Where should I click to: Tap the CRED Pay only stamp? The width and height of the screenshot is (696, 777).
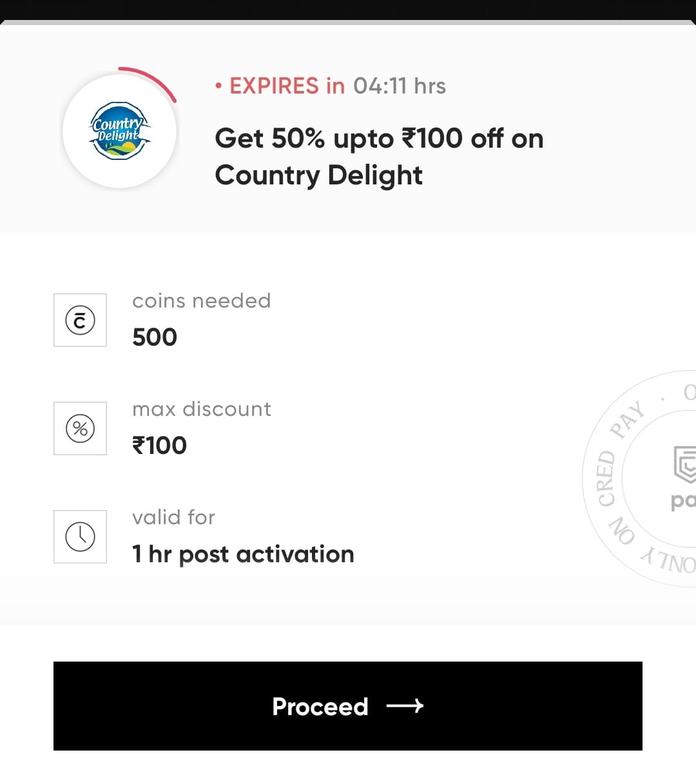tap(639, 478)
